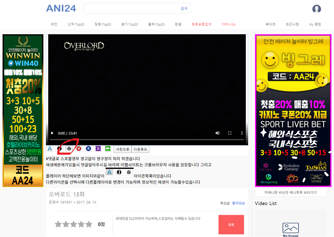Click the 0:00 / 23:41 time display
This screenshot has height=237, width=334.
tap(67, 133)
